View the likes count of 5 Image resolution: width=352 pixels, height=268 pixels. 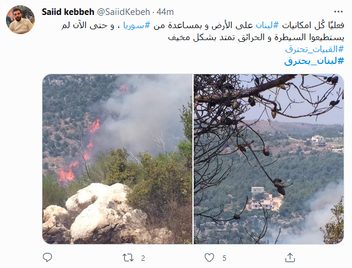(x=224, y=258)
